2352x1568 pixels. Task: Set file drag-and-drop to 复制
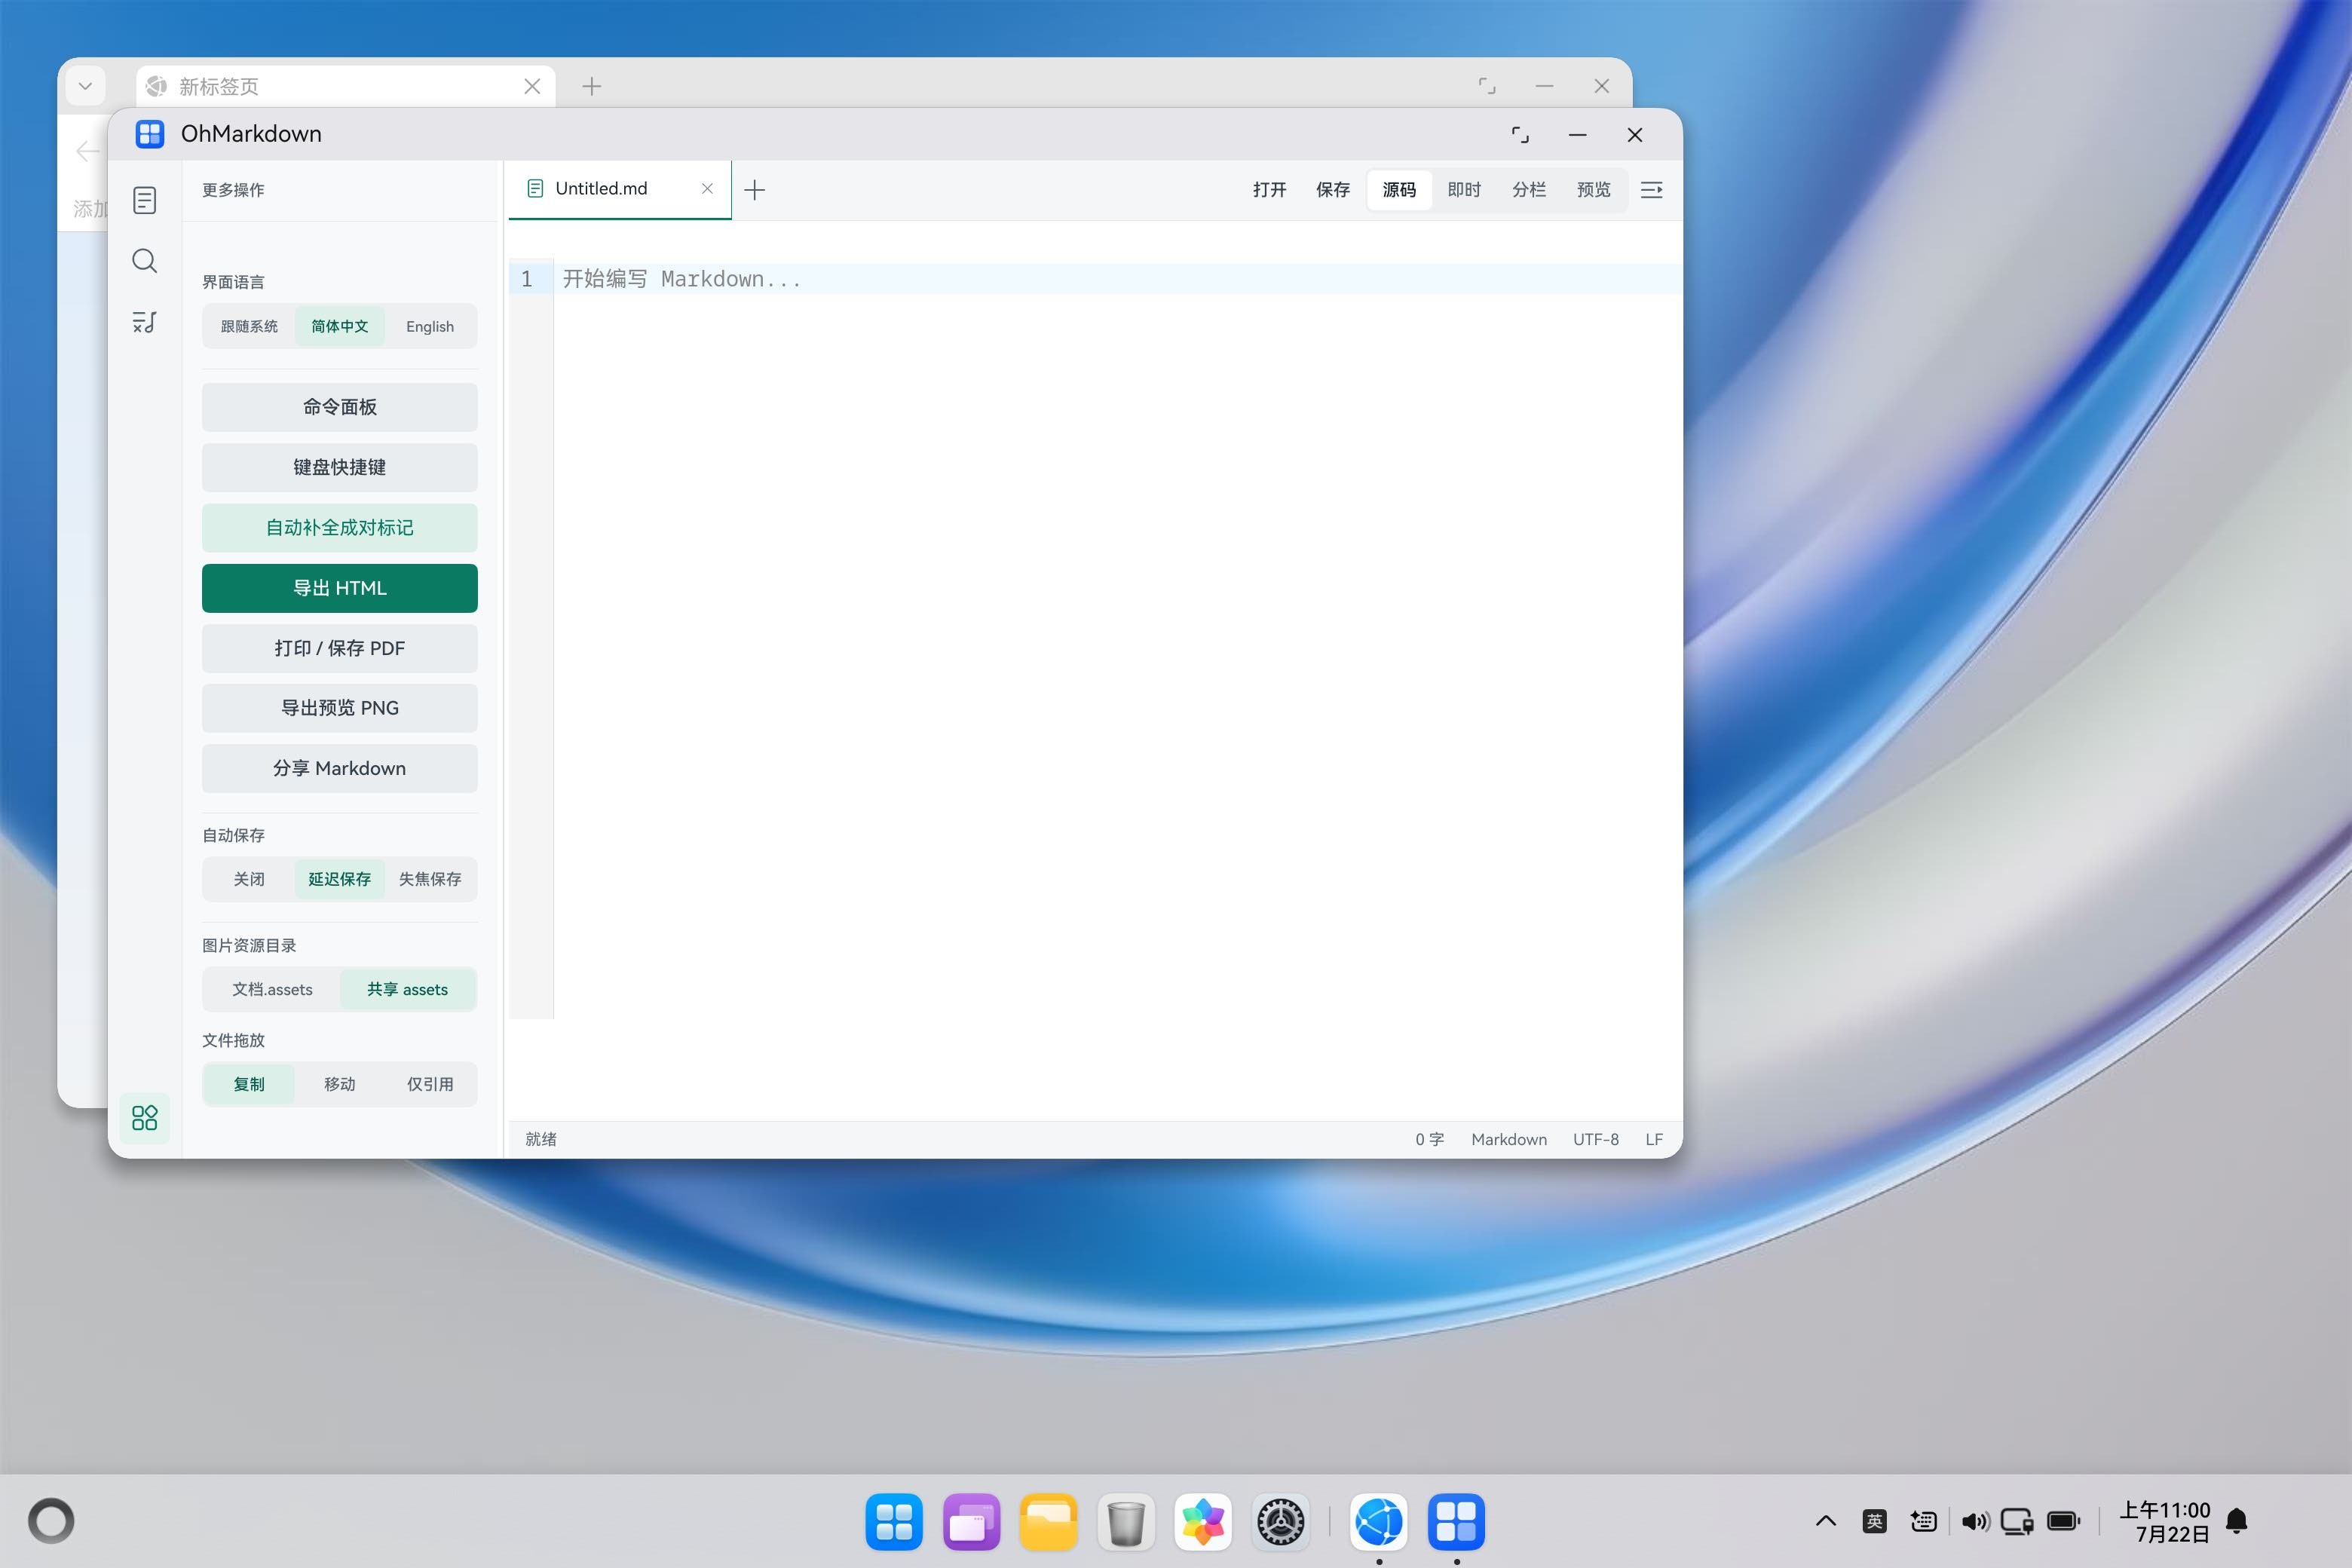coord(249,1084)
